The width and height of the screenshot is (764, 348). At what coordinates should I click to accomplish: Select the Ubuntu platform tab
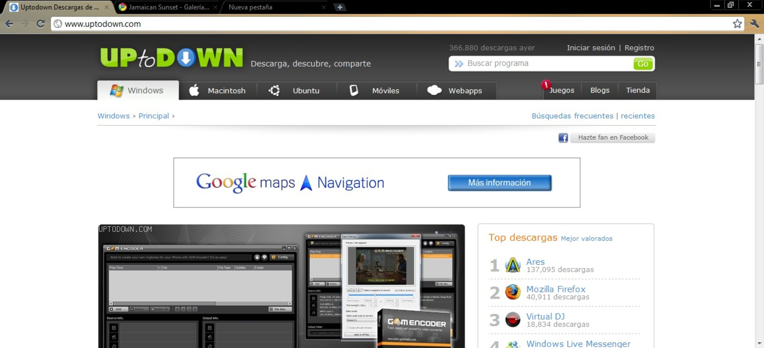click(297, 90)
